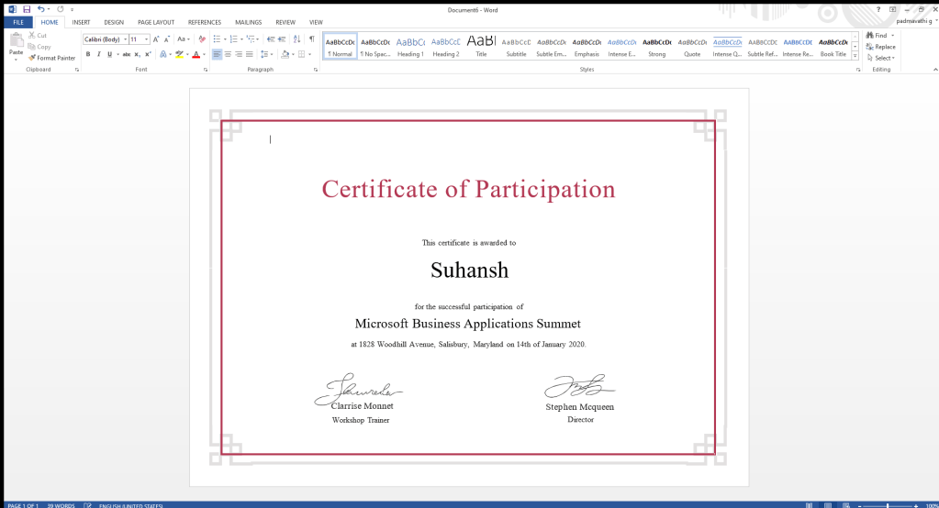Switch to the INSERT ribbon tab

pos(81,22)
